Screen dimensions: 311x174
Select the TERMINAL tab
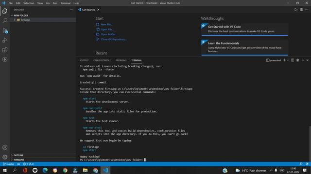point(137,60)
